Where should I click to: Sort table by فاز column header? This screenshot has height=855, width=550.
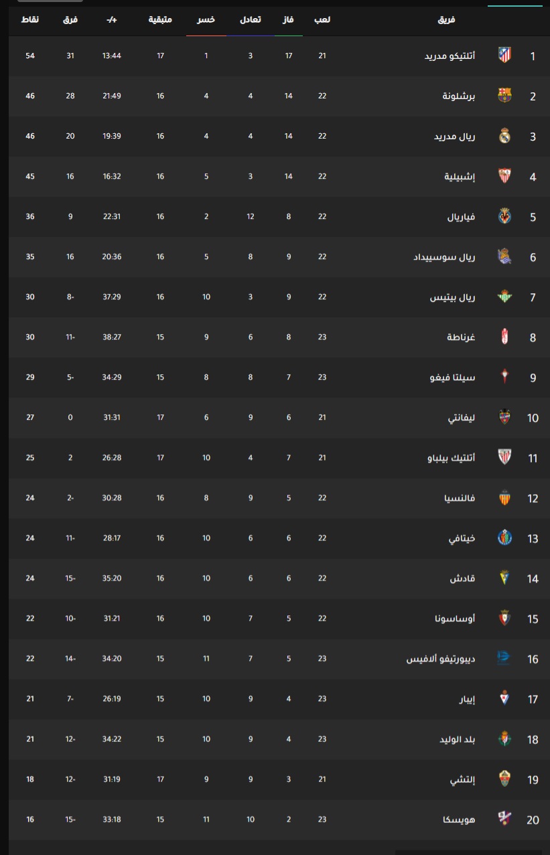coord(289,19)
